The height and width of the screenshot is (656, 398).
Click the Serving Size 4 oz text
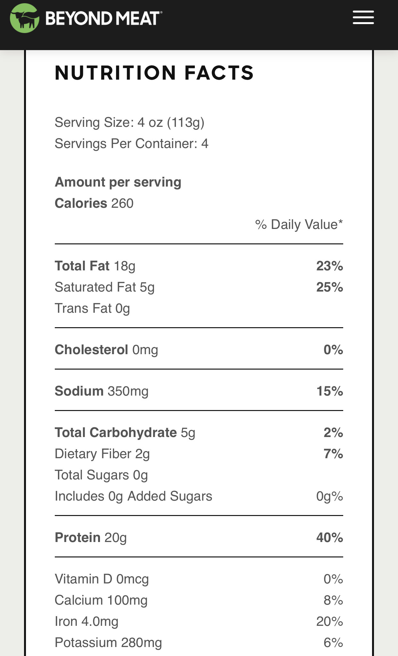(129, 123)
